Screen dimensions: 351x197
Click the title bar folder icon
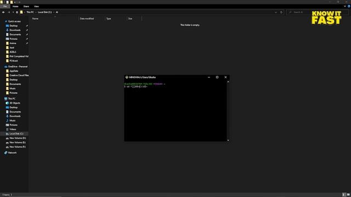coord(2,2)
